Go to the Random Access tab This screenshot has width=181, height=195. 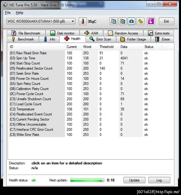click(123, 33)
